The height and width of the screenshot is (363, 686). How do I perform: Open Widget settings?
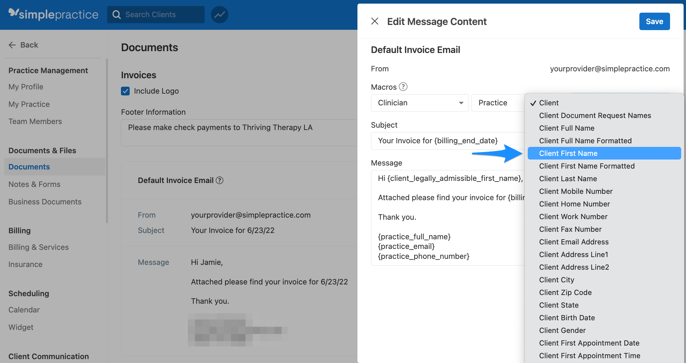(x=21, y=327)
